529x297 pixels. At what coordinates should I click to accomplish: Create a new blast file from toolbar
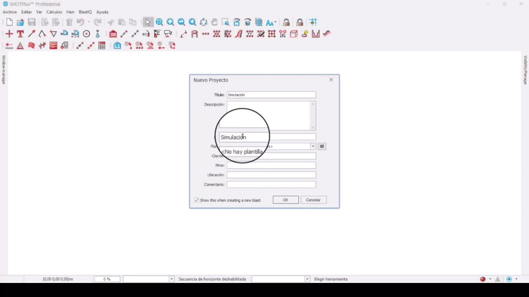point(9,22)
